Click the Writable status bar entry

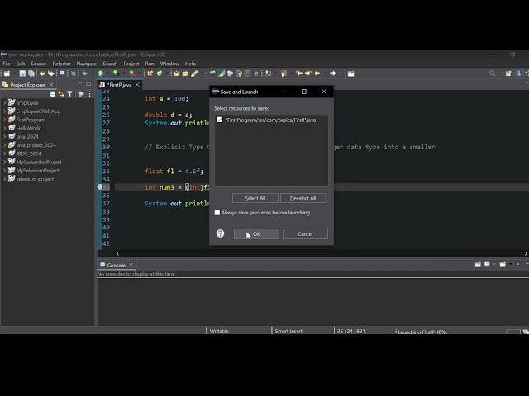click(x=219, y=331)
